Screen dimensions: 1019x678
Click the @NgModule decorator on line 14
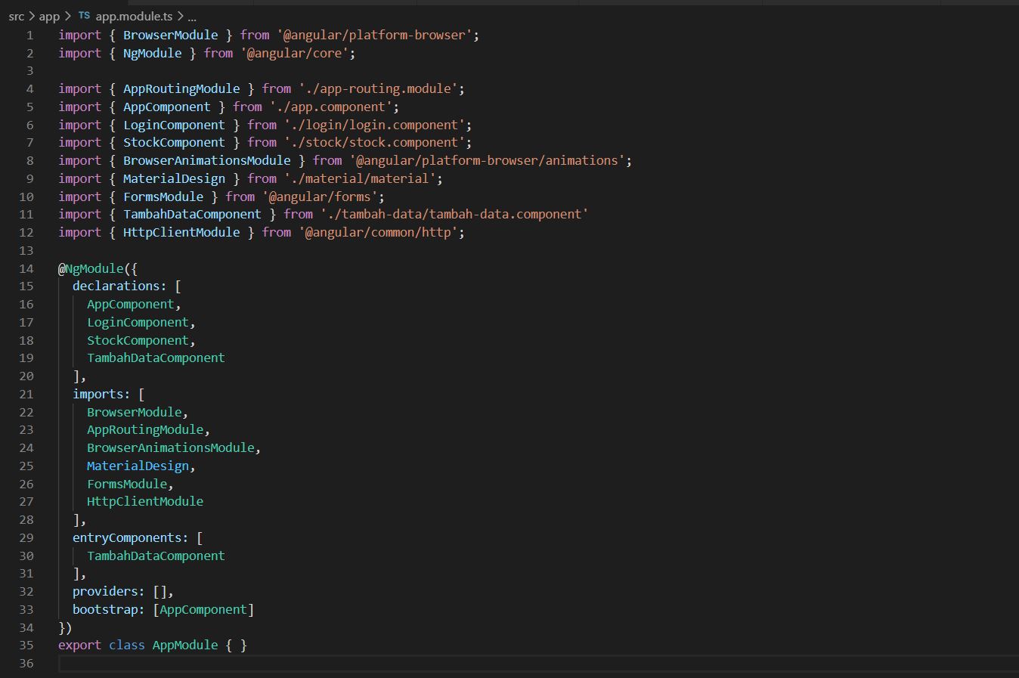(x=91, y=268)
